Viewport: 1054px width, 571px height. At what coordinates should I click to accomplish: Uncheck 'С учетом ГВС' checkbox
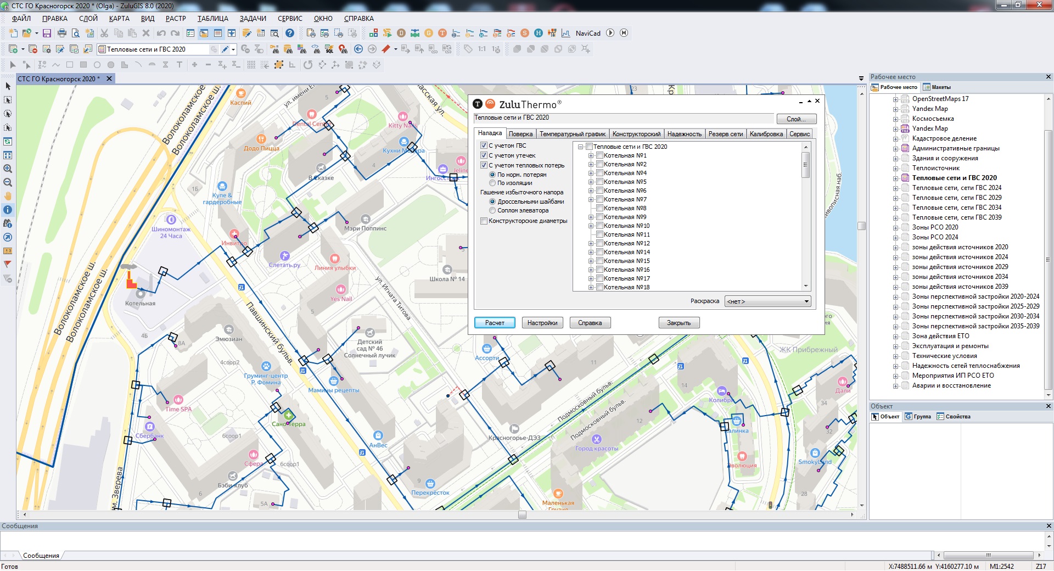coord(484,145)
